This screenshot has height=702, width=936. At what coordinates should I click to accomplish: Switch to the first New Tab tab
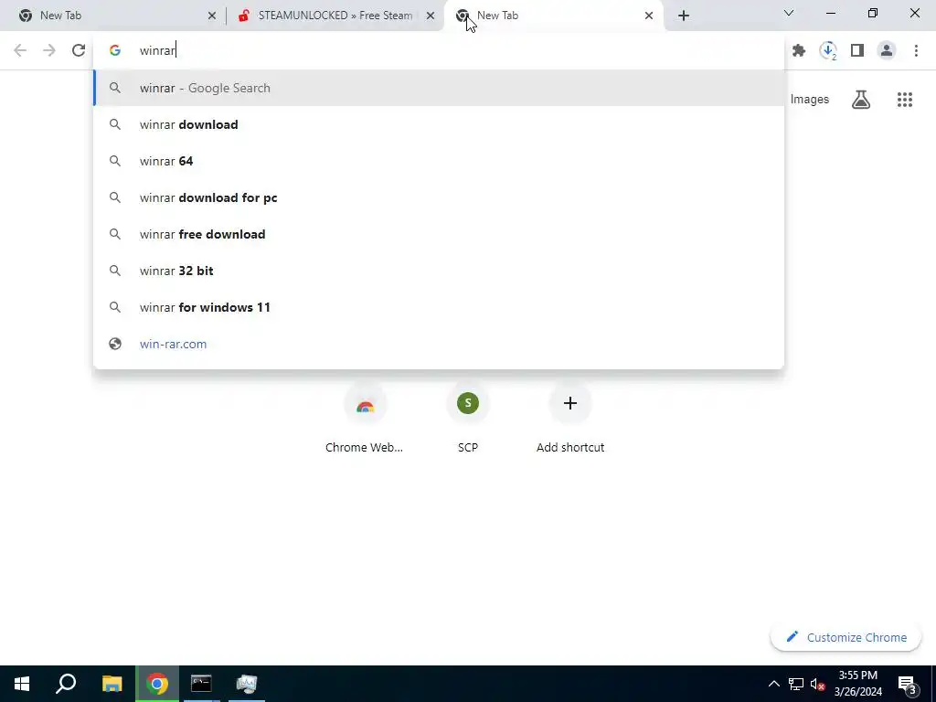click(113, 16)
